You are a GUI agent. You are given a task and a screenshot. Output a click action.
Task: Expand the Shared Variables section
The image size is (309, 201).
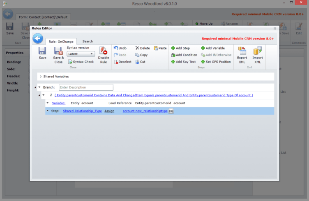click(x=41, y=77)
